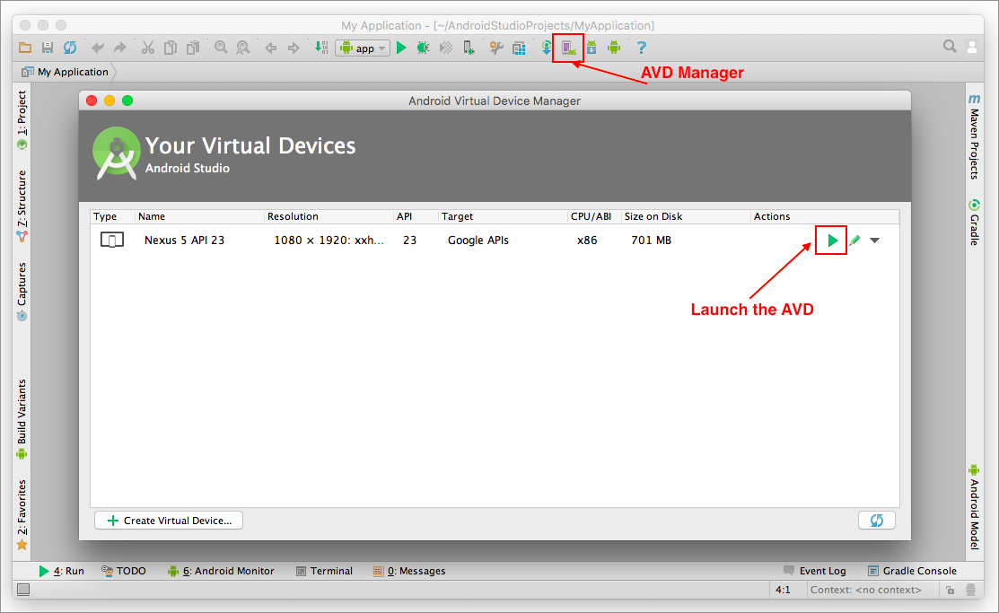Click the Create Virtual Device... button

pyautogui.click(x=169, y=521)
